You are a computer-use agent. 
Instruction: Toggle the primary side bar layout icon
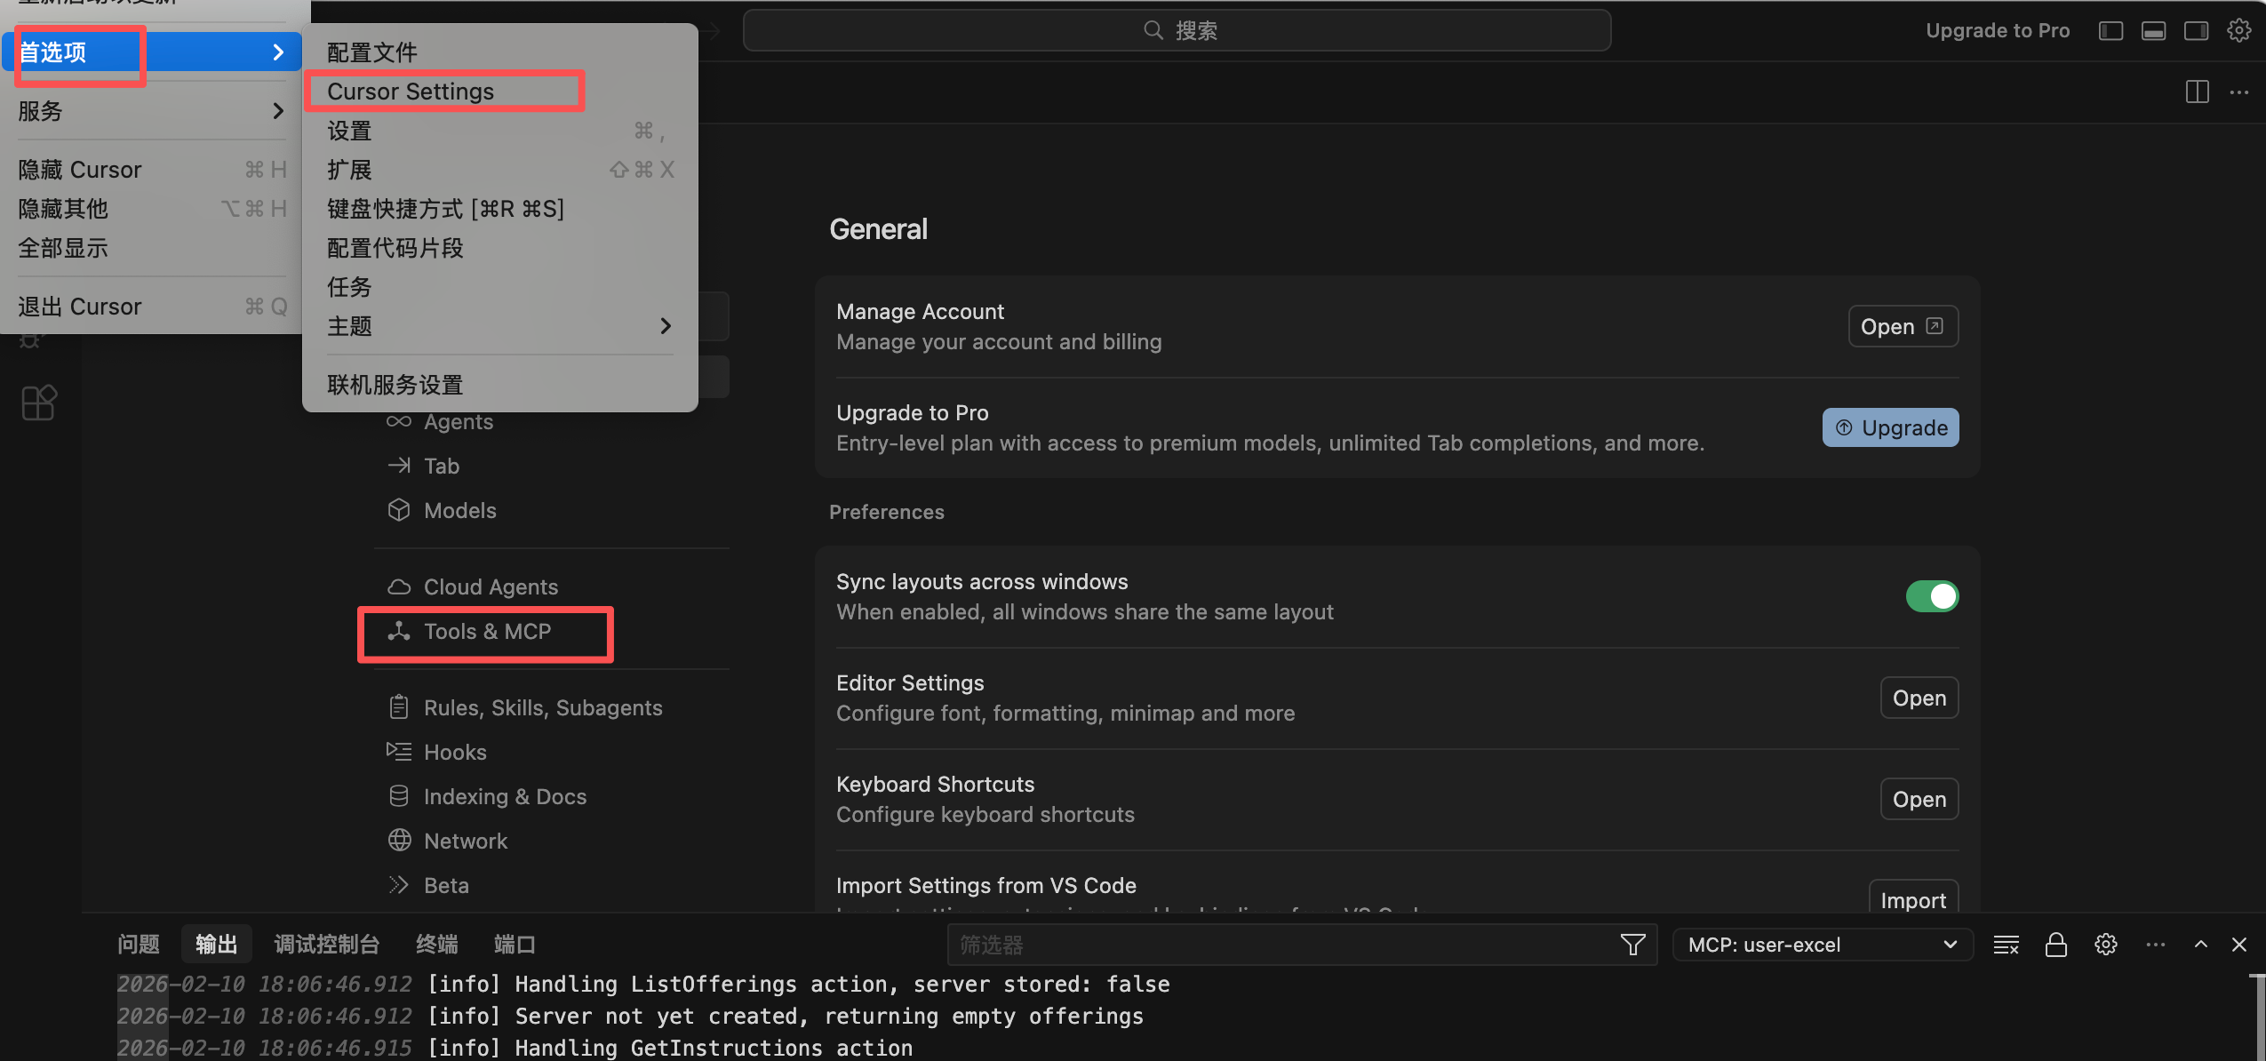coord(2110,31)
